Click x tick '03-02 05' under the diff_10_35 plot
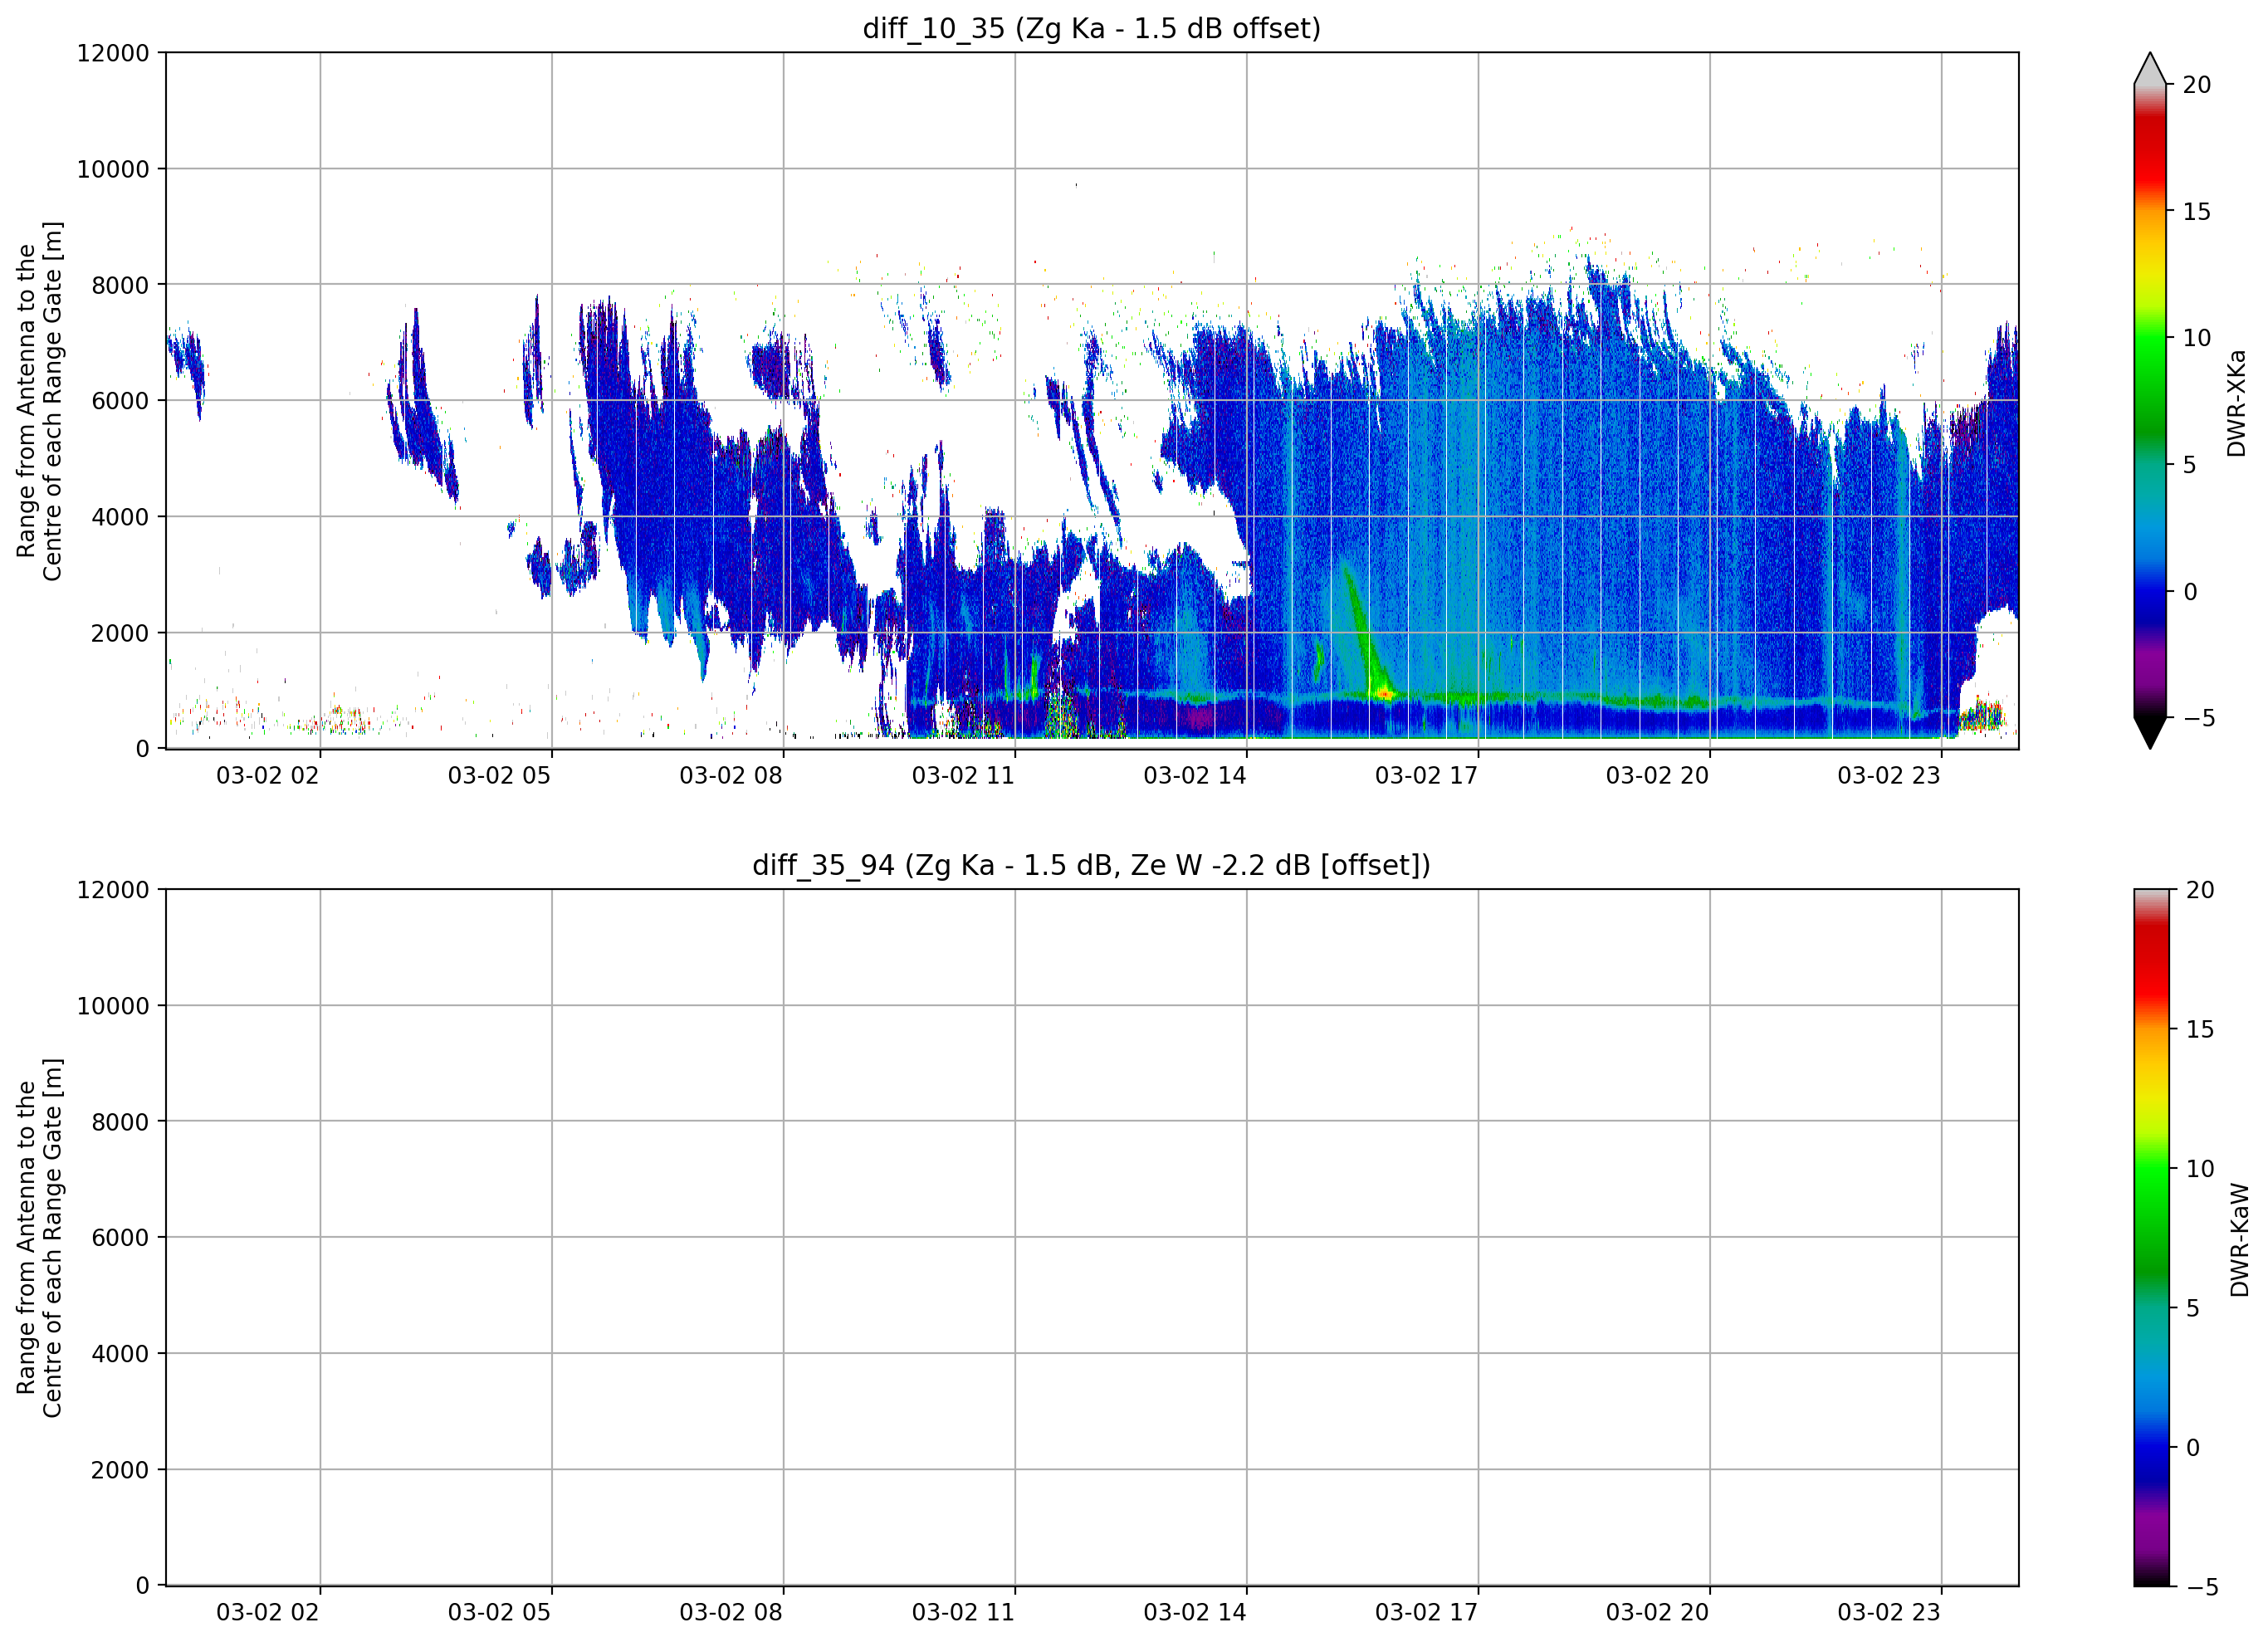2268x1642 pixels. point(499,776)
